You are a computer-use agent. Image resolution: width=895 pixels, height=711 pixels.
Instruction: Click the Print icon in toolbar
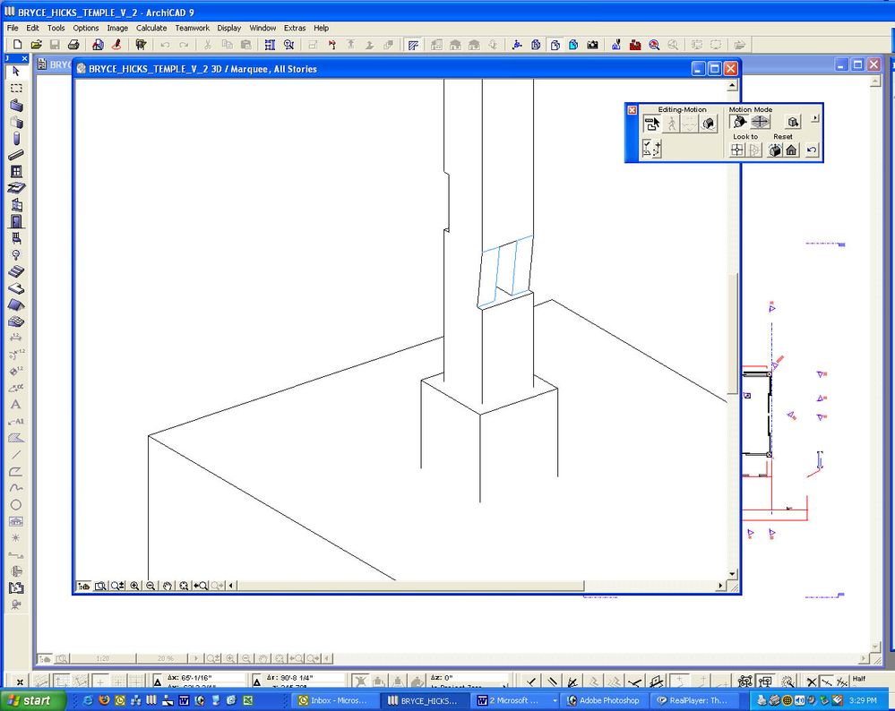(73, 44)
